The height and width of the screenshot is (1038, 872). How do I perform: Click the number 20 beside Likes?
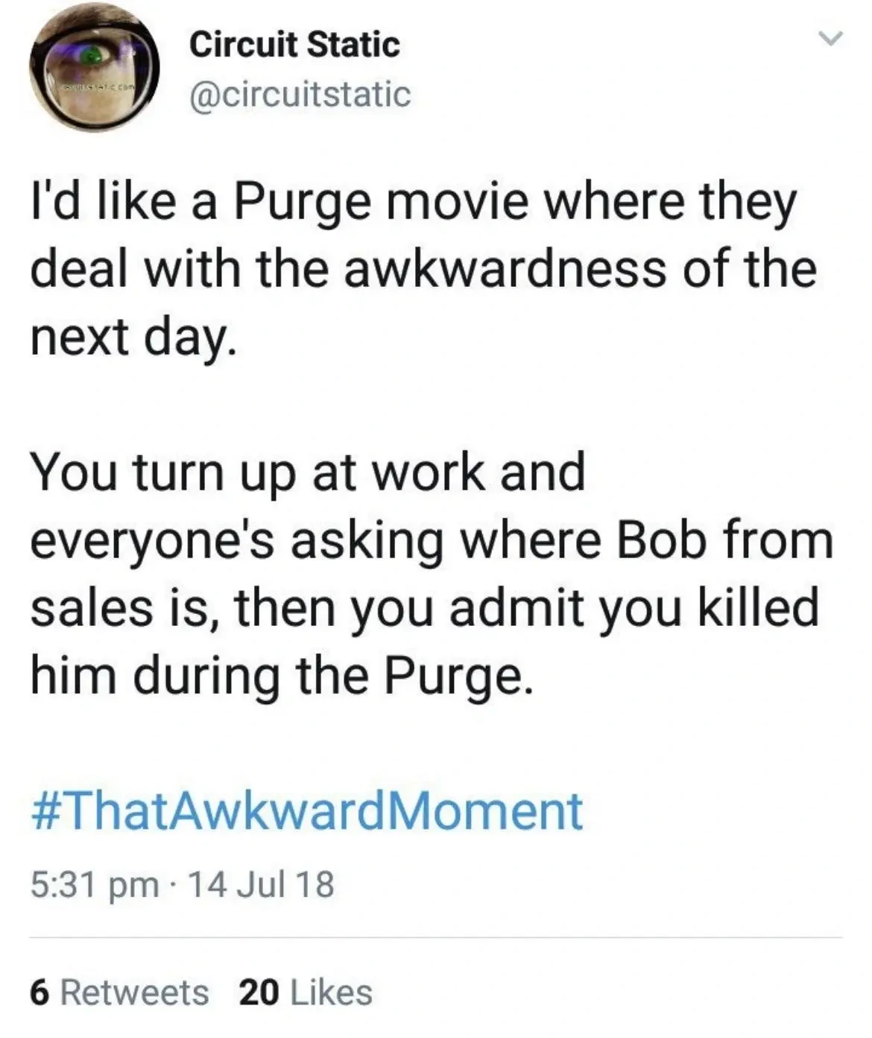point(259,993)
